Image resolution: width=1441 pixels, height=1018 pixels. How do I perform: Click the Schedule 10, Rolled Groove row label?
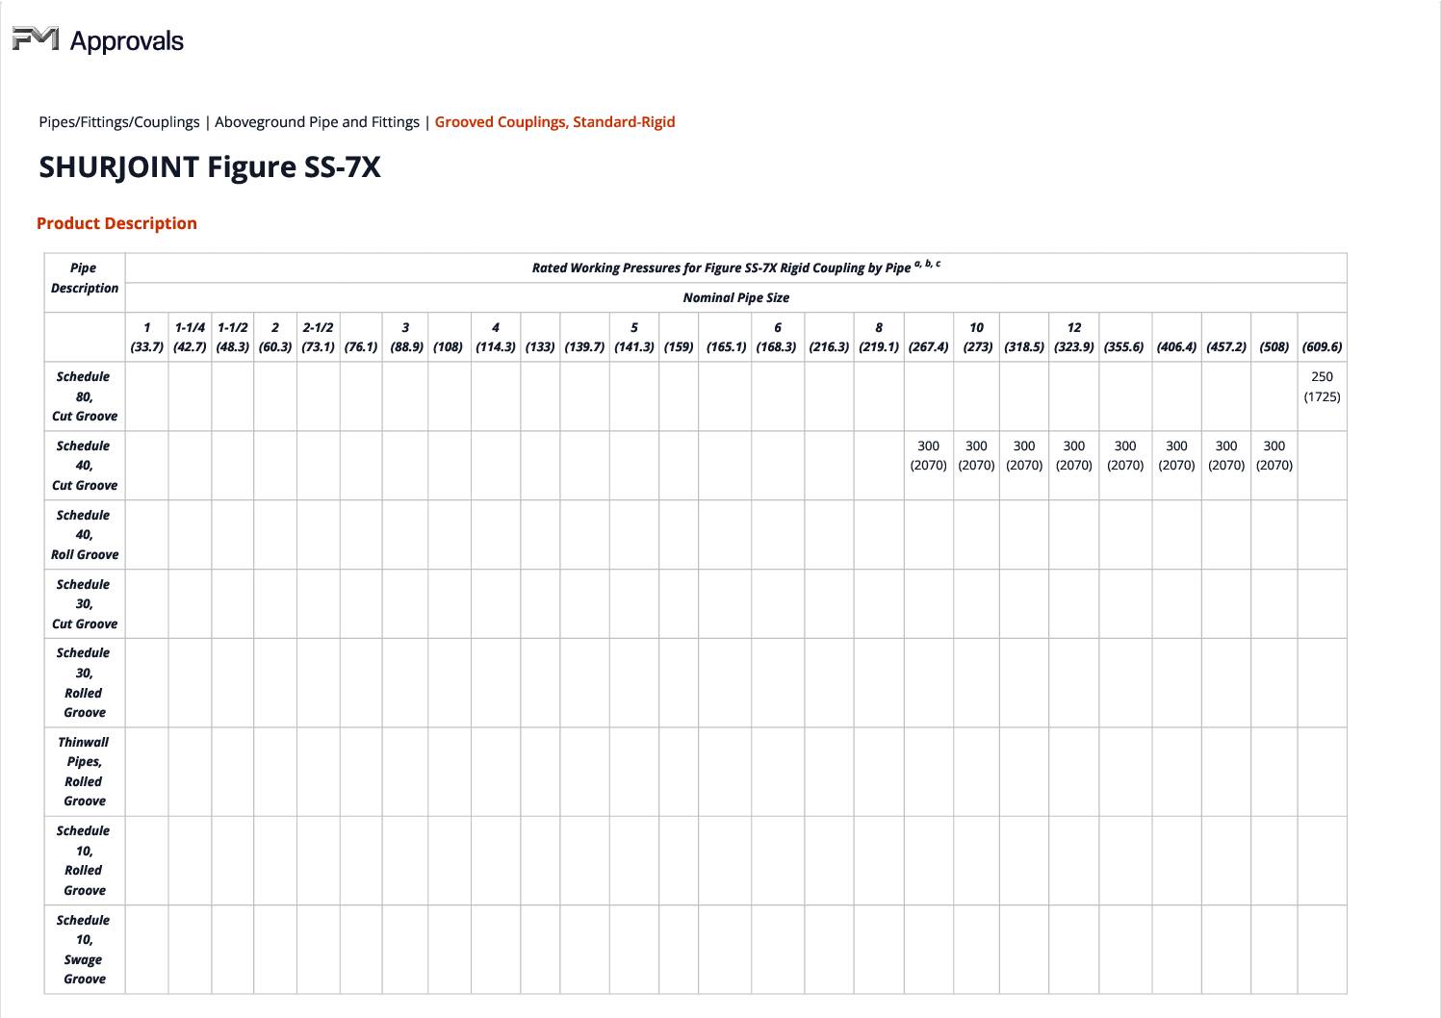pyautogui.click(x=85, y=860)
